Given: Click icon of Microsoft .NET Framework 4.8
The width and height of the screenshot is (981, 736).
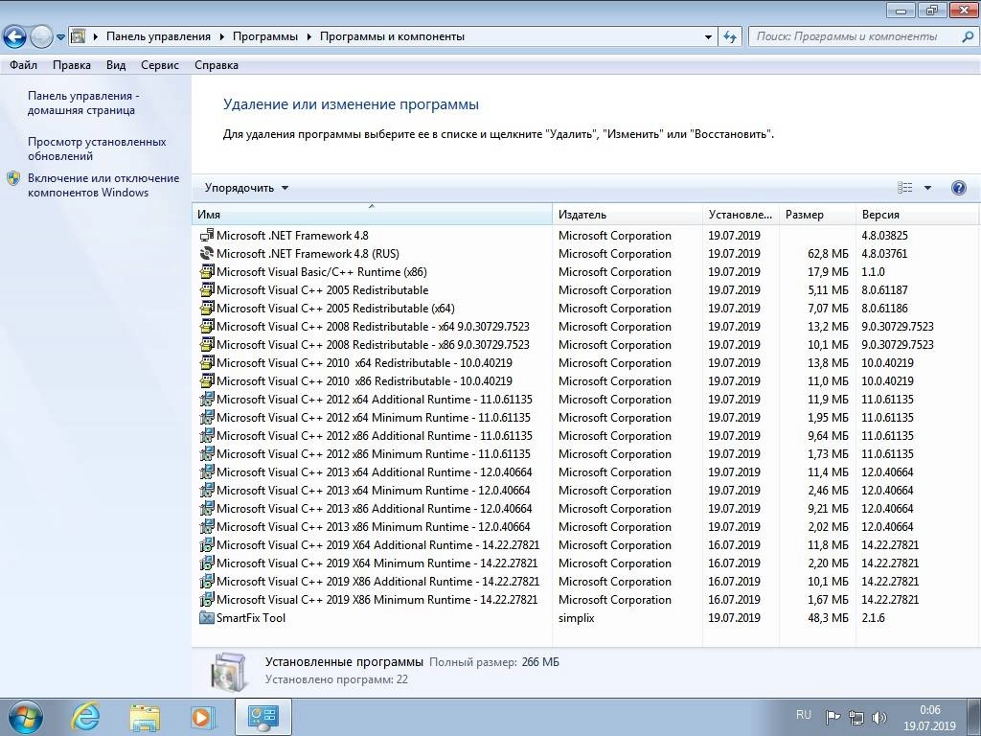Looking at the screenshot, I should [207, 236].
